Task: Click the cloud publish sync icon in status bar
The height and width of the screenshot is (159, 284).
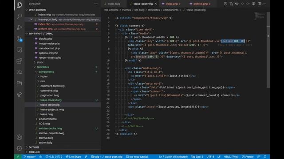Action: [x=40, y=157]
